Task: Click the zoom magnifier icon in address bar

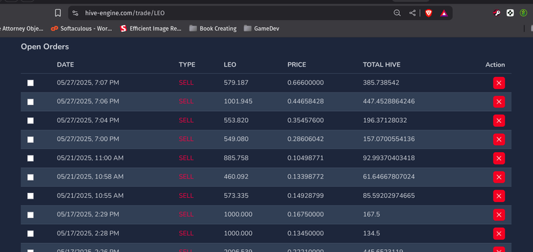Action: click(x=397, y=13)
